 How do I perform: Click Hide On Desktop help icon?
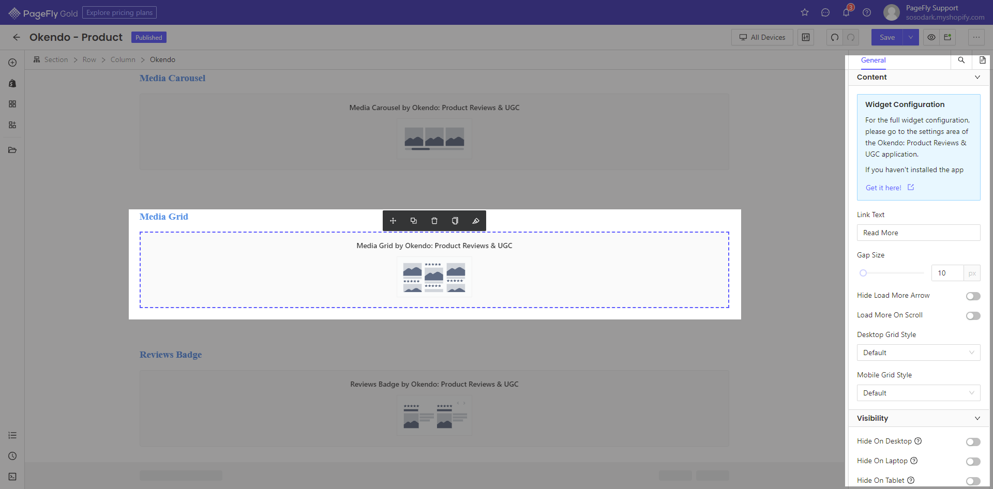(918, 441)
